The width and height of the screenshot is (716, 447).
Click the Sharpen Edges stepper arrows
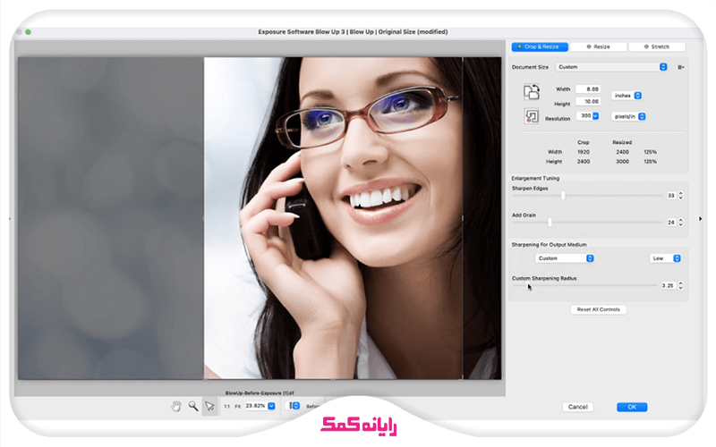(x=680, y=195)
